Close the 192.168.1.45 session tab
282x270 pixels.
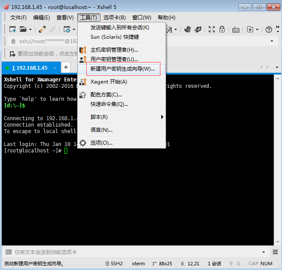(55, 68)
